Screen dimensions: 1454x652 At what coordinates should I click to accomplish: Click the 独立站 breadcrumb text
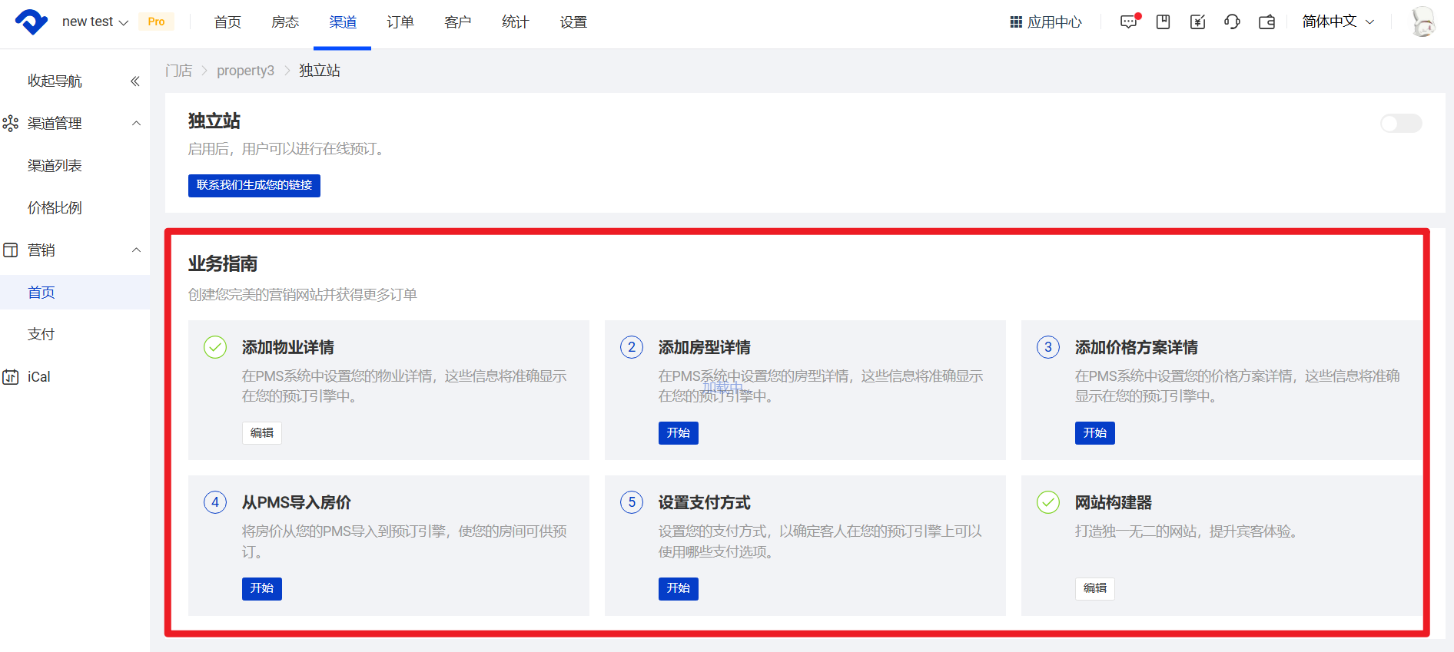[x=320, y=71]
